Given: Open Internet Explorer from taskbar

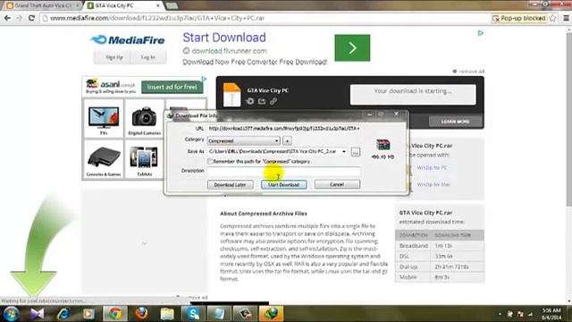Looking at the screenshot, I should [x=63, y=314].
